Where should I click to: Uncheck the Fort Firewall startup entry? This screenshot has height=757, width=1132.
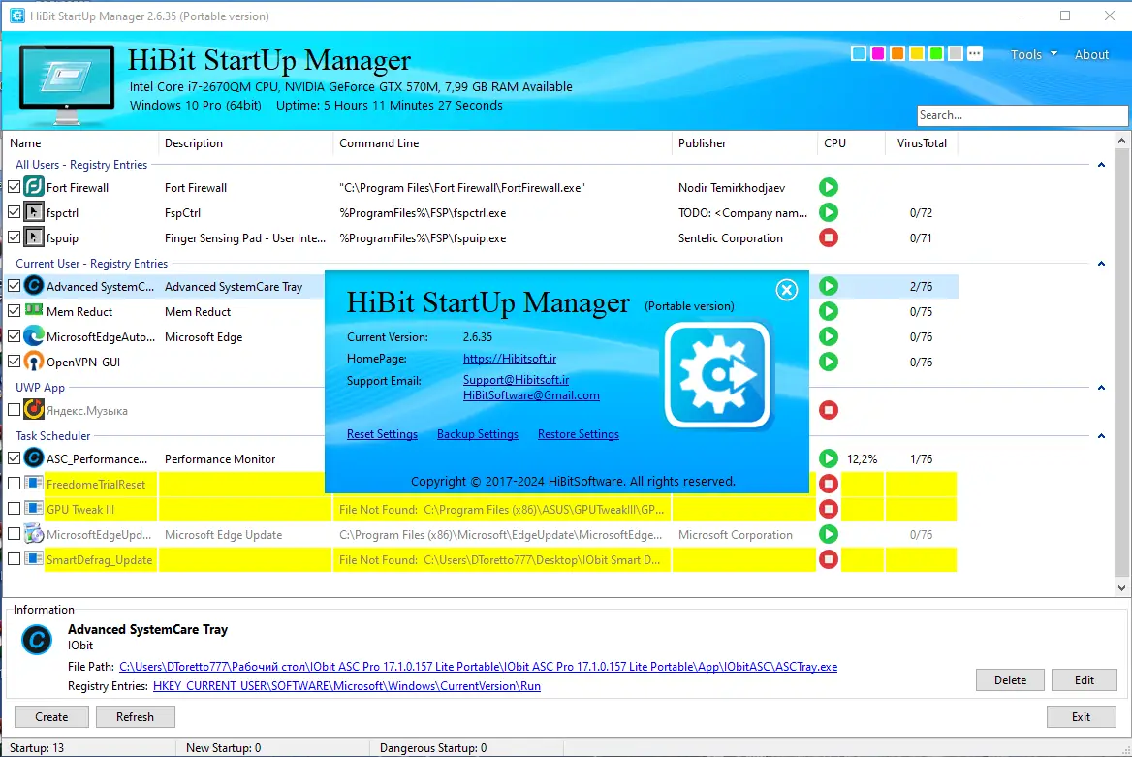[14, 187]
